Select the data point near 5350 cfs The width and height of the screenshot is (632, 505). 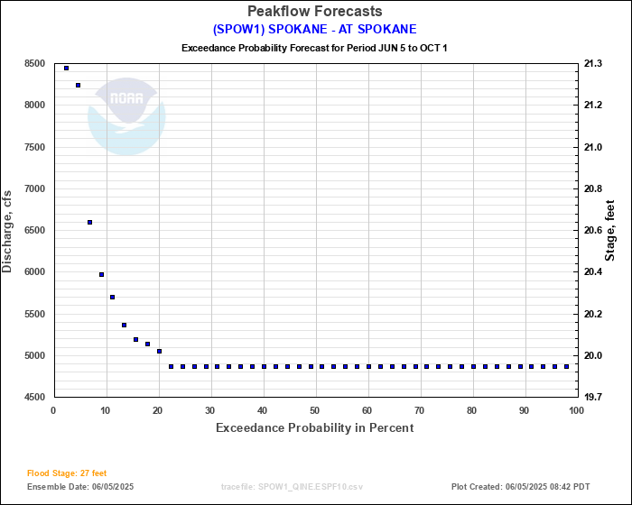125,325
